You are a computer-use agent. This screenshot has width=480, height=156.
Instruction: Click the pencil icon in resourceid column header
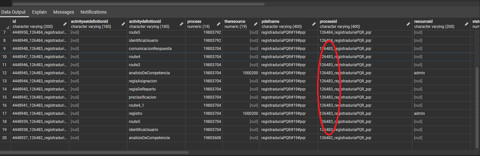click(x=467, y=24)
